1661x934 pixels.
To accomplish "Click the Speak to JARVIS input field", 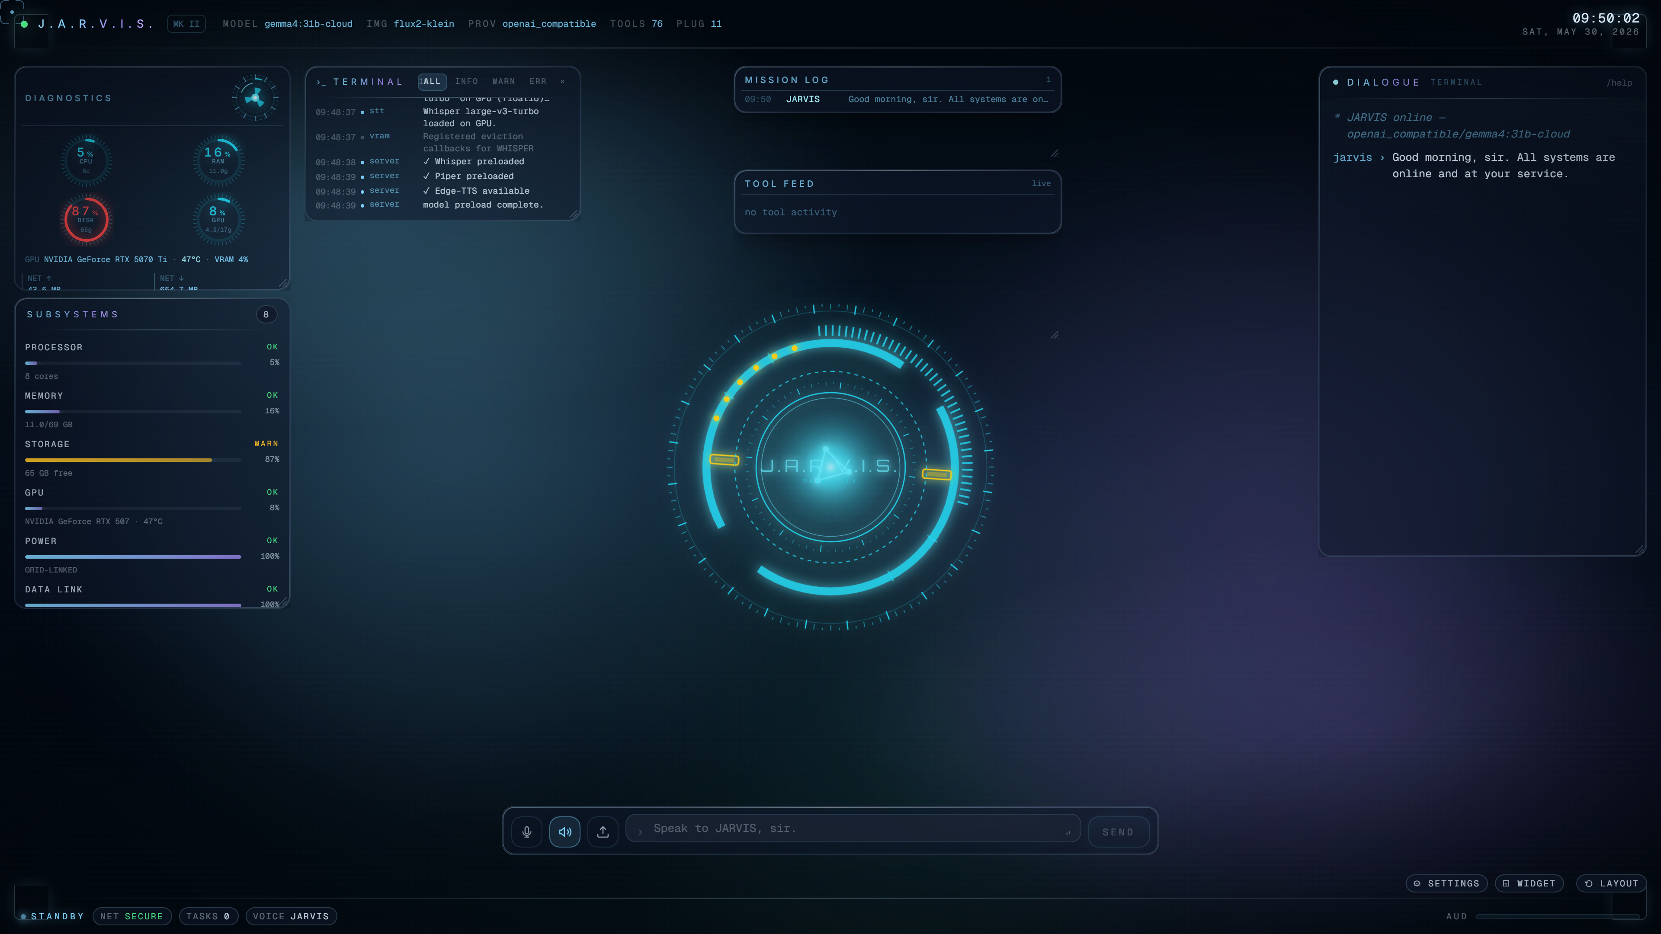I will click(x=853, y=828).
